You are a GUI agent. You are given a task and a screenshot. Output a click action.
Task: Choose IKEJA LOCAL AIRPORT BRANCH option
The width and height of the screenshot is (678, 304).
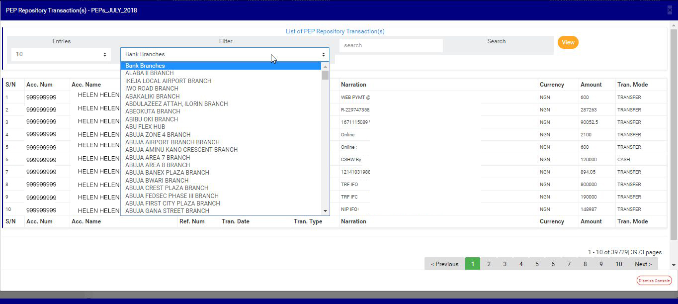(168, 81)
